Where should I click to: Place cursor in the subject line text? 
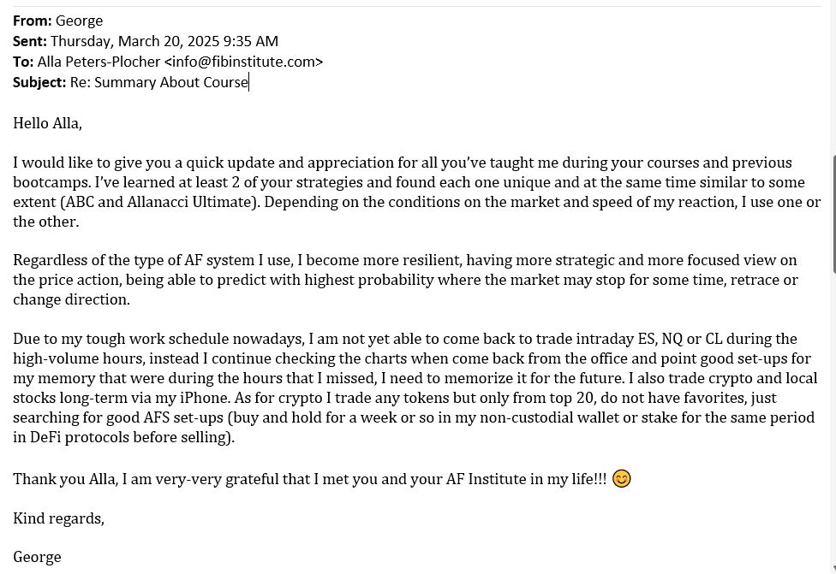(x=158, y=82)
